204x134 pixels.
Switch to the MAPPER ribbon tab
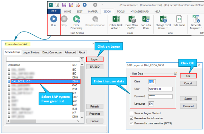[93, 11]
